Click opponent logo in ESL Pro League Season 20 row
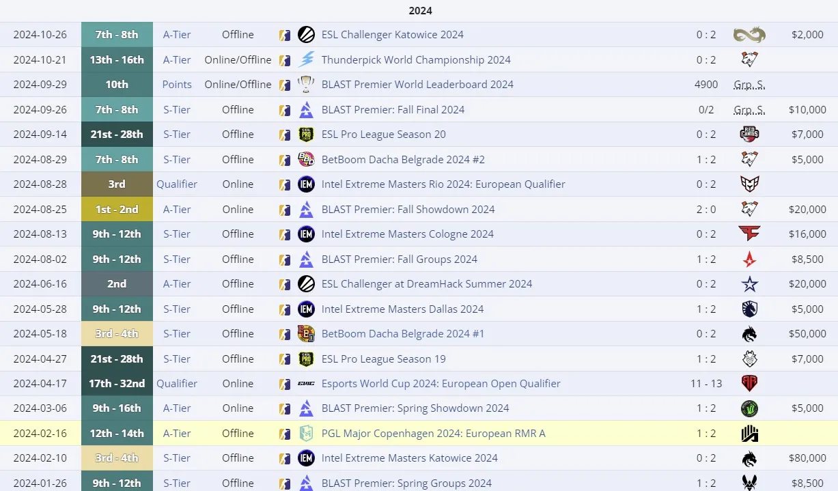This screenshot has height=491, width=838. (x=749, y=135)
